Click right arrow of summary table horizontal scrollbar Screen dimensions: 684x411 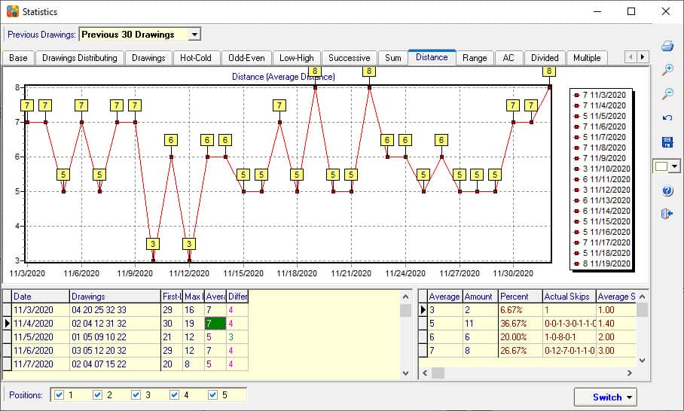pos(629,373)
